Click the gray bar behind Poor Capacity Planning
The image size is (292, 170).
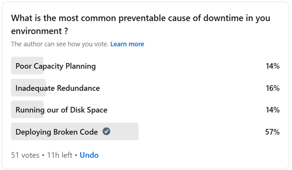click(27, 66)
